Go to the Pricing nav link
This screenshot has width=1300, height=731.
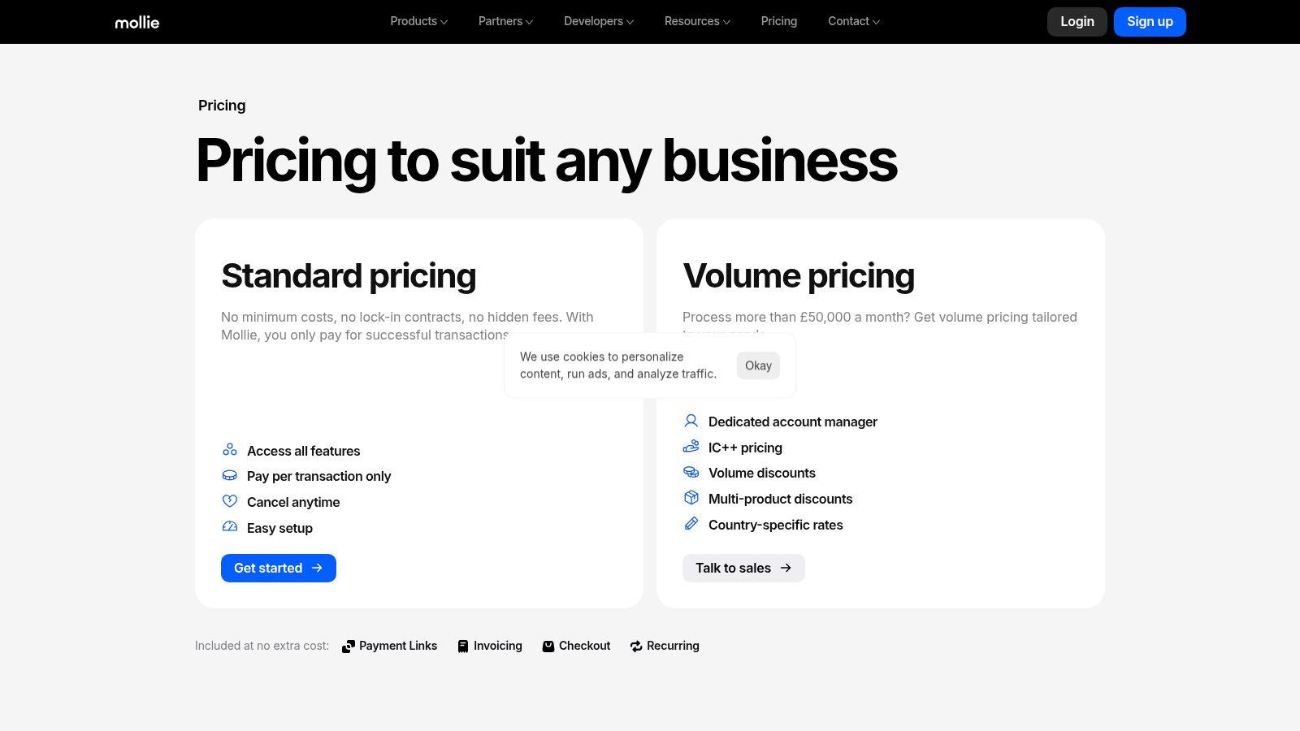point(779,21)
